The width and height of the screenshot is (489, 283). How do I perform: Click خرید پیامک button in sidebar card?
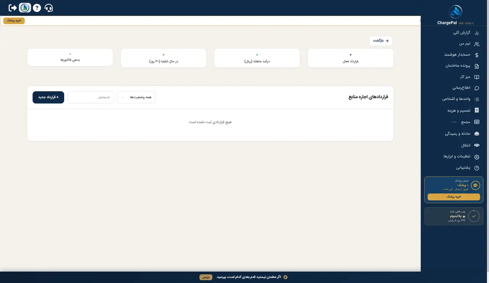(x=454, y=197)
